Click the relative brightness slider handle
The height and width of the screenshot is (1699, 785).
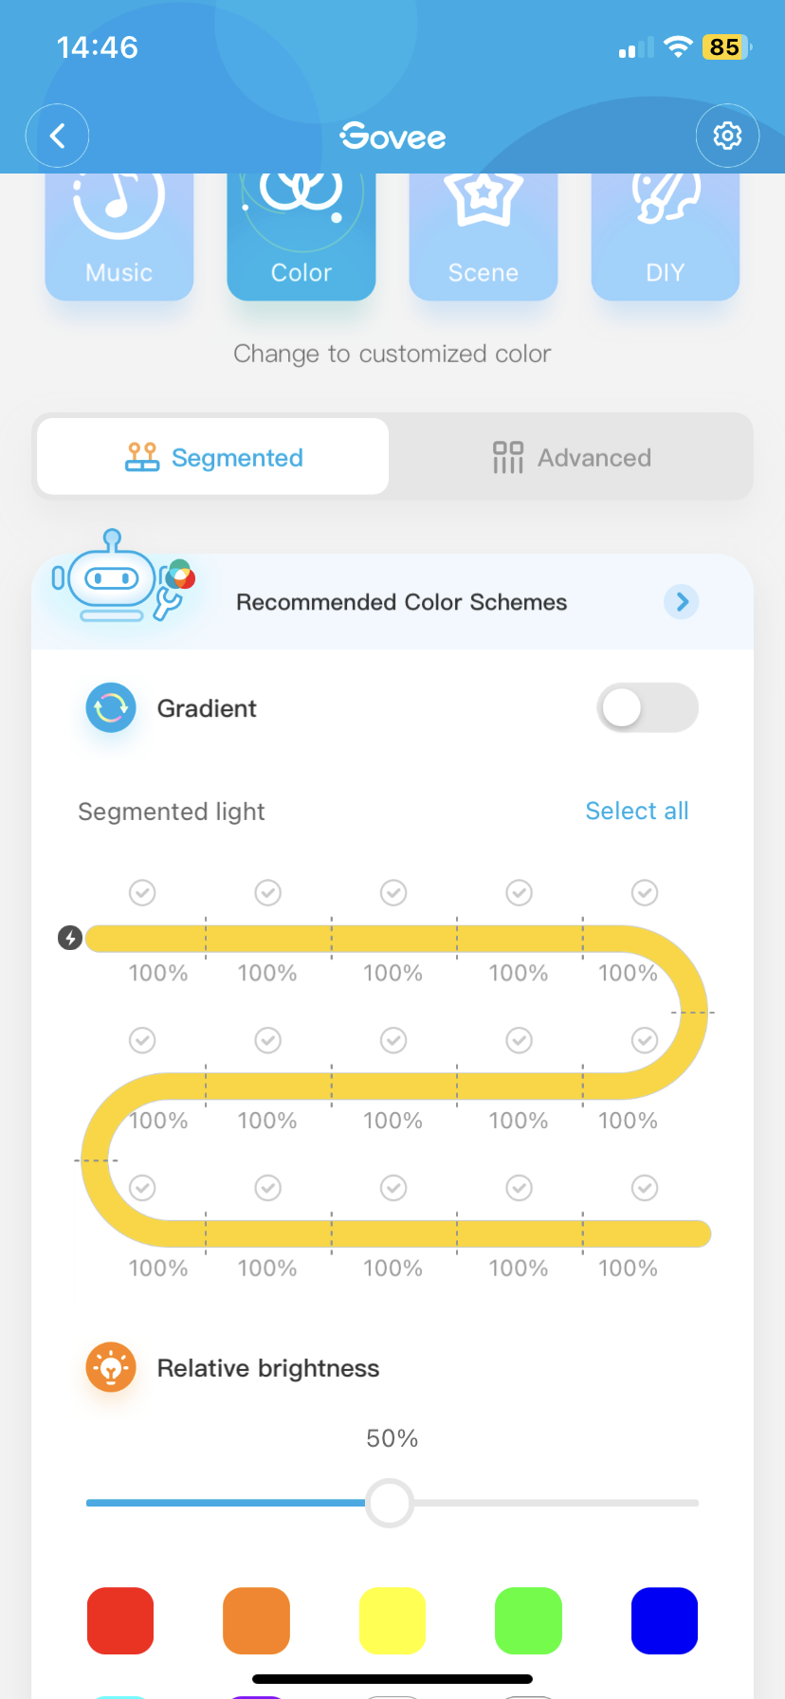pyautogui.click(x=390, y=1503)
